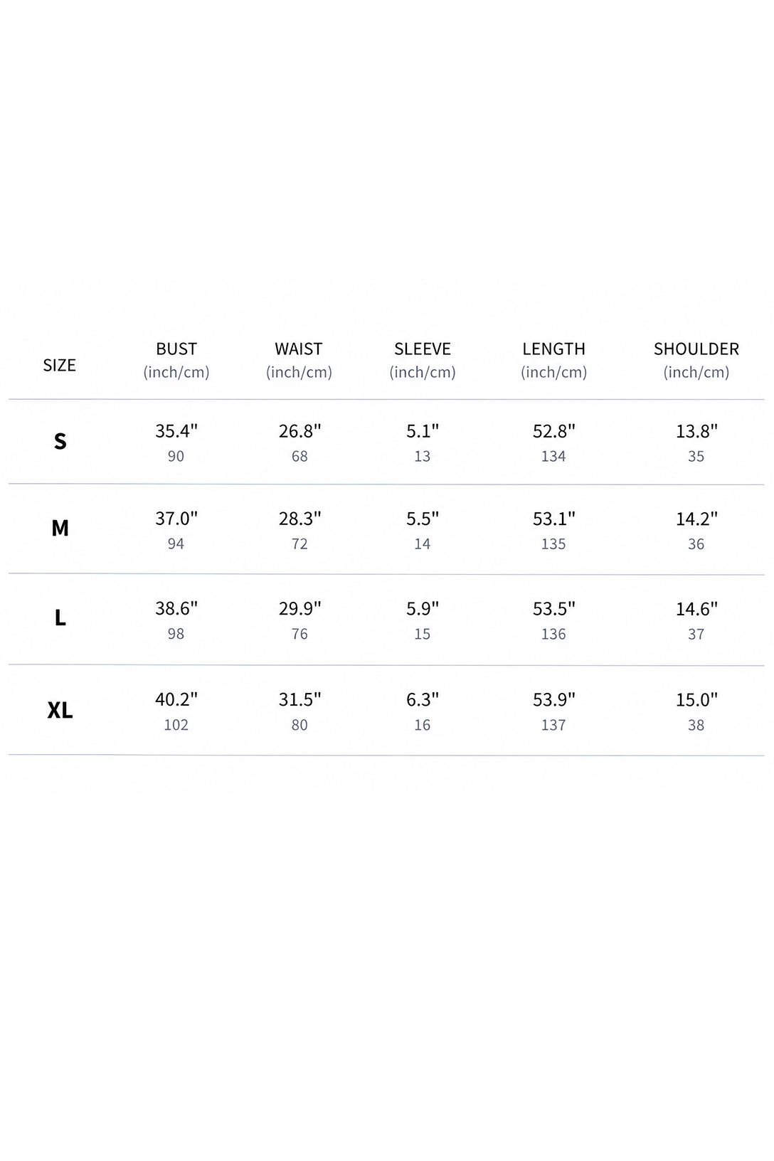
Task: Select the 135 cm length value
Action: tap(553, 544)
